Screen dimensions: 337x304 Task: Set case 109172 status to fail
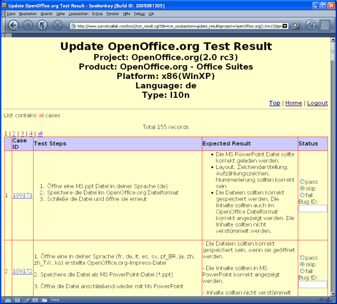click(x=302, y=271)
